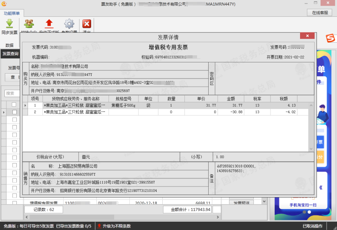Switch to the 功能菜单 tab
This screenshot has height=230, width=337.
pos(12,13)
